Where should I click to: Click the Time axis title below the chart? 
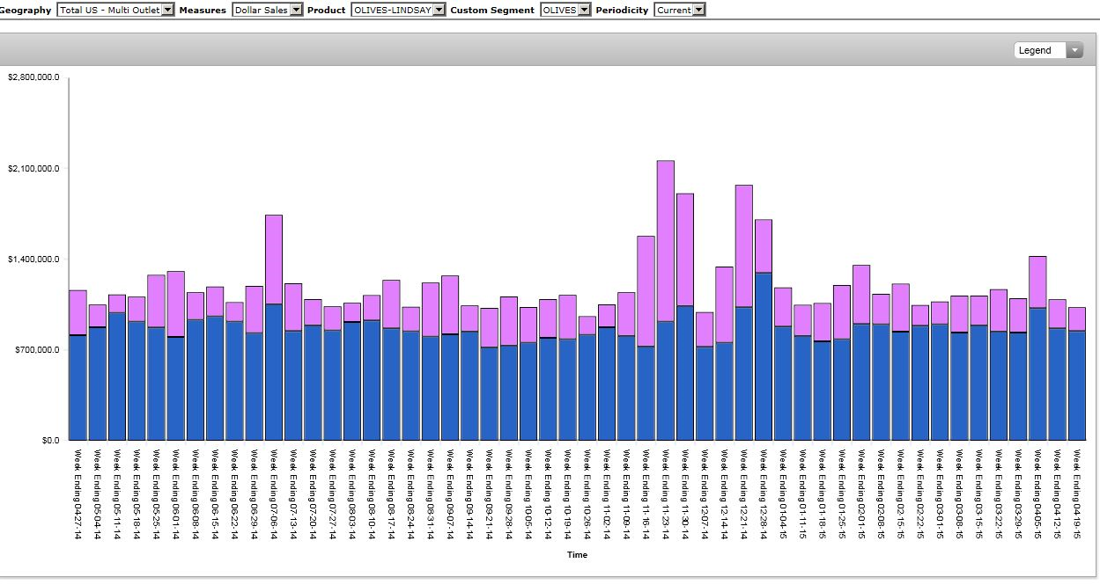(x=577, y=555)
